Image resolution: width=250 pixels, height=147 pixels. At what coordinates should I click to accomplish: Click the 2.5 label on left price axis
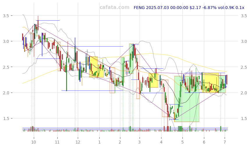pos(6,67)
